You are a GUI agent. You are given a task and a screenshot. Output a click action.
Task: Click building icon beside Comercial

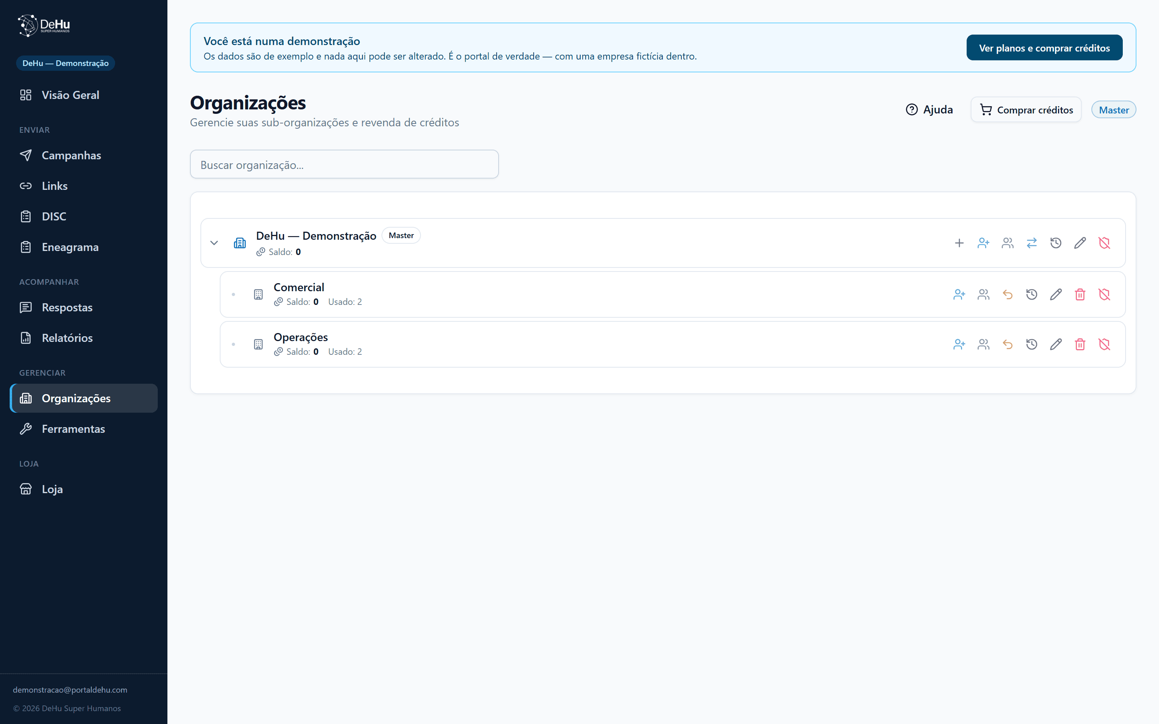258,294
